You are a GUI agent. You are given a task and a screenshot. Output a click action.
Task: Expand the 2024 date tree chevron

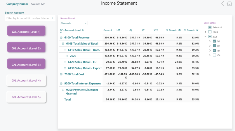click(x=206, y=32)
